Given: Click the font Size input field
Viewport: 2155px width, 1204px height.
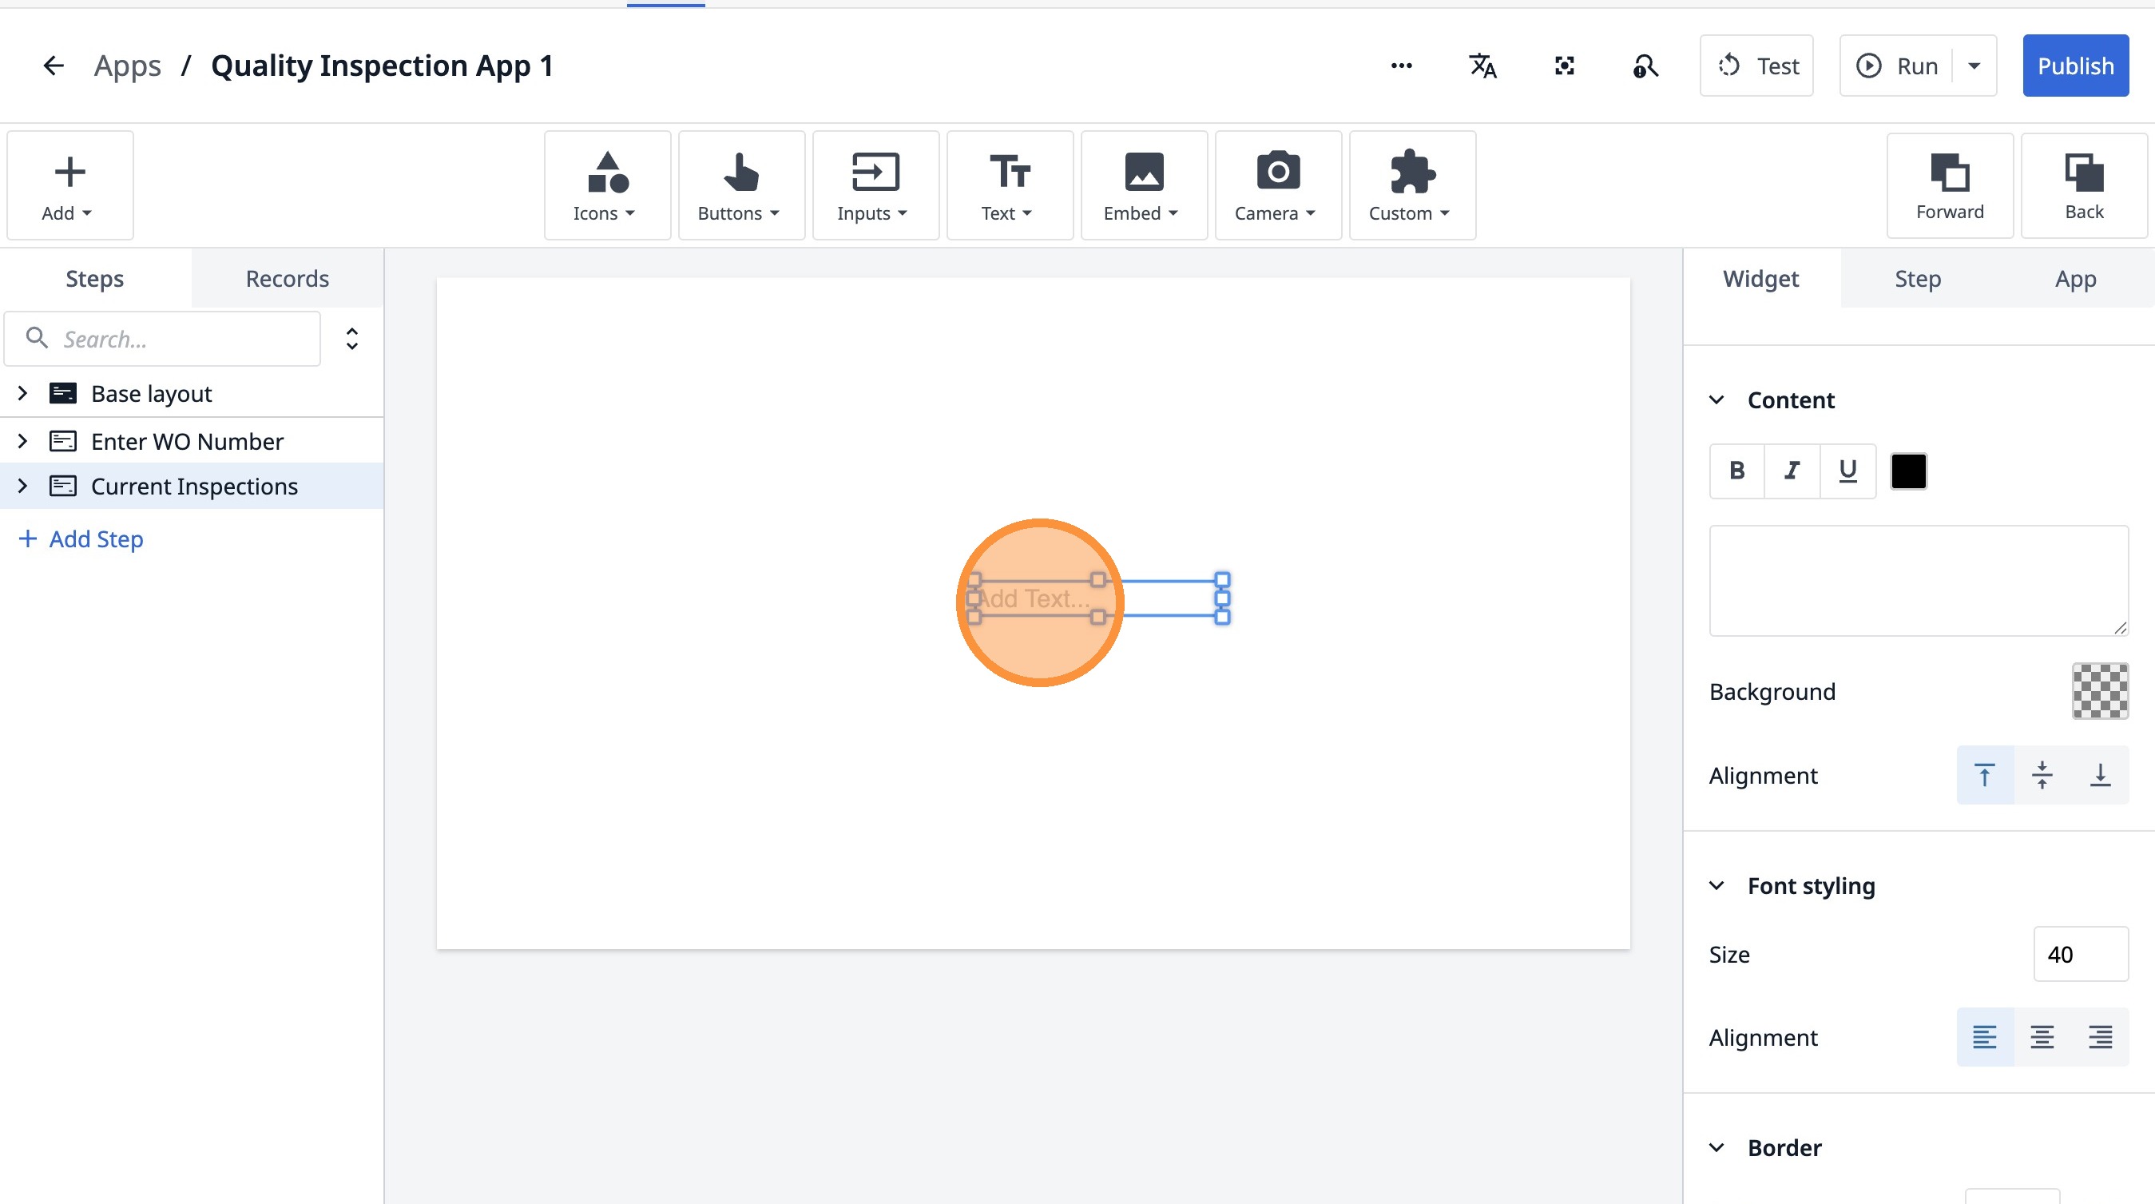Looking at the screenshot, I should coord(2080,955).
